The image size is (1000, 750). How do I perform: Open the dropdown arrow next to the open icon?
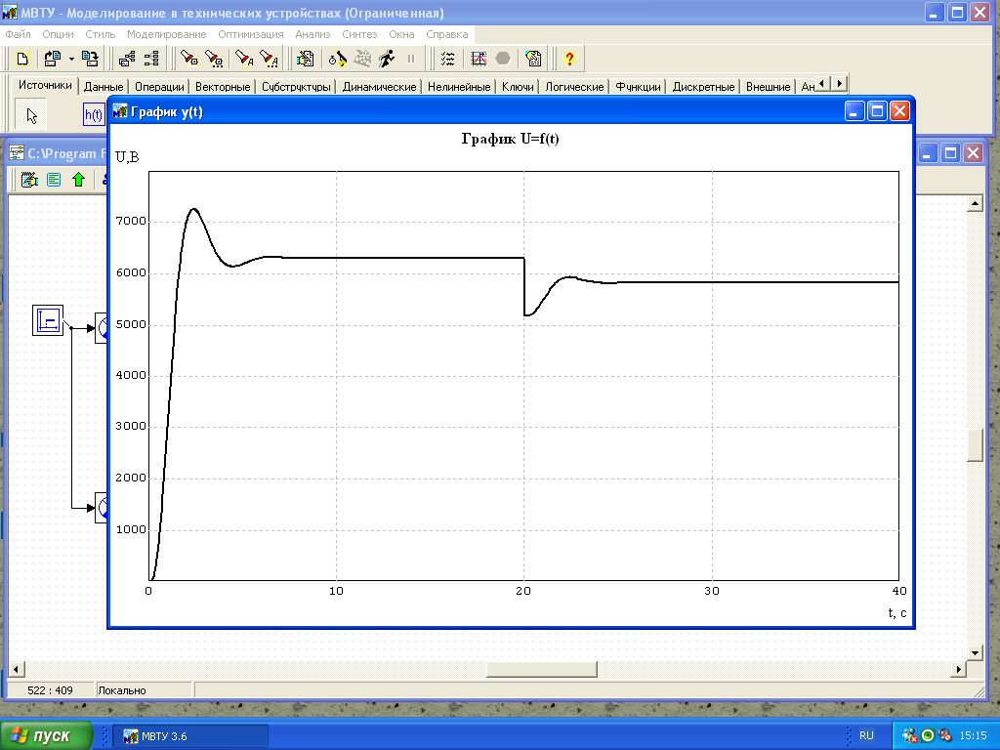click(x=71, y=59)
